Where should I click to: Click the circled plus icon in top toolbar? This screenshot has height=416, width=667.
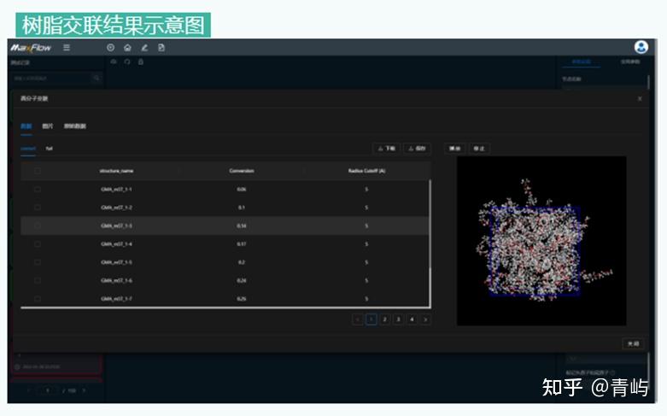pos(111,48)
